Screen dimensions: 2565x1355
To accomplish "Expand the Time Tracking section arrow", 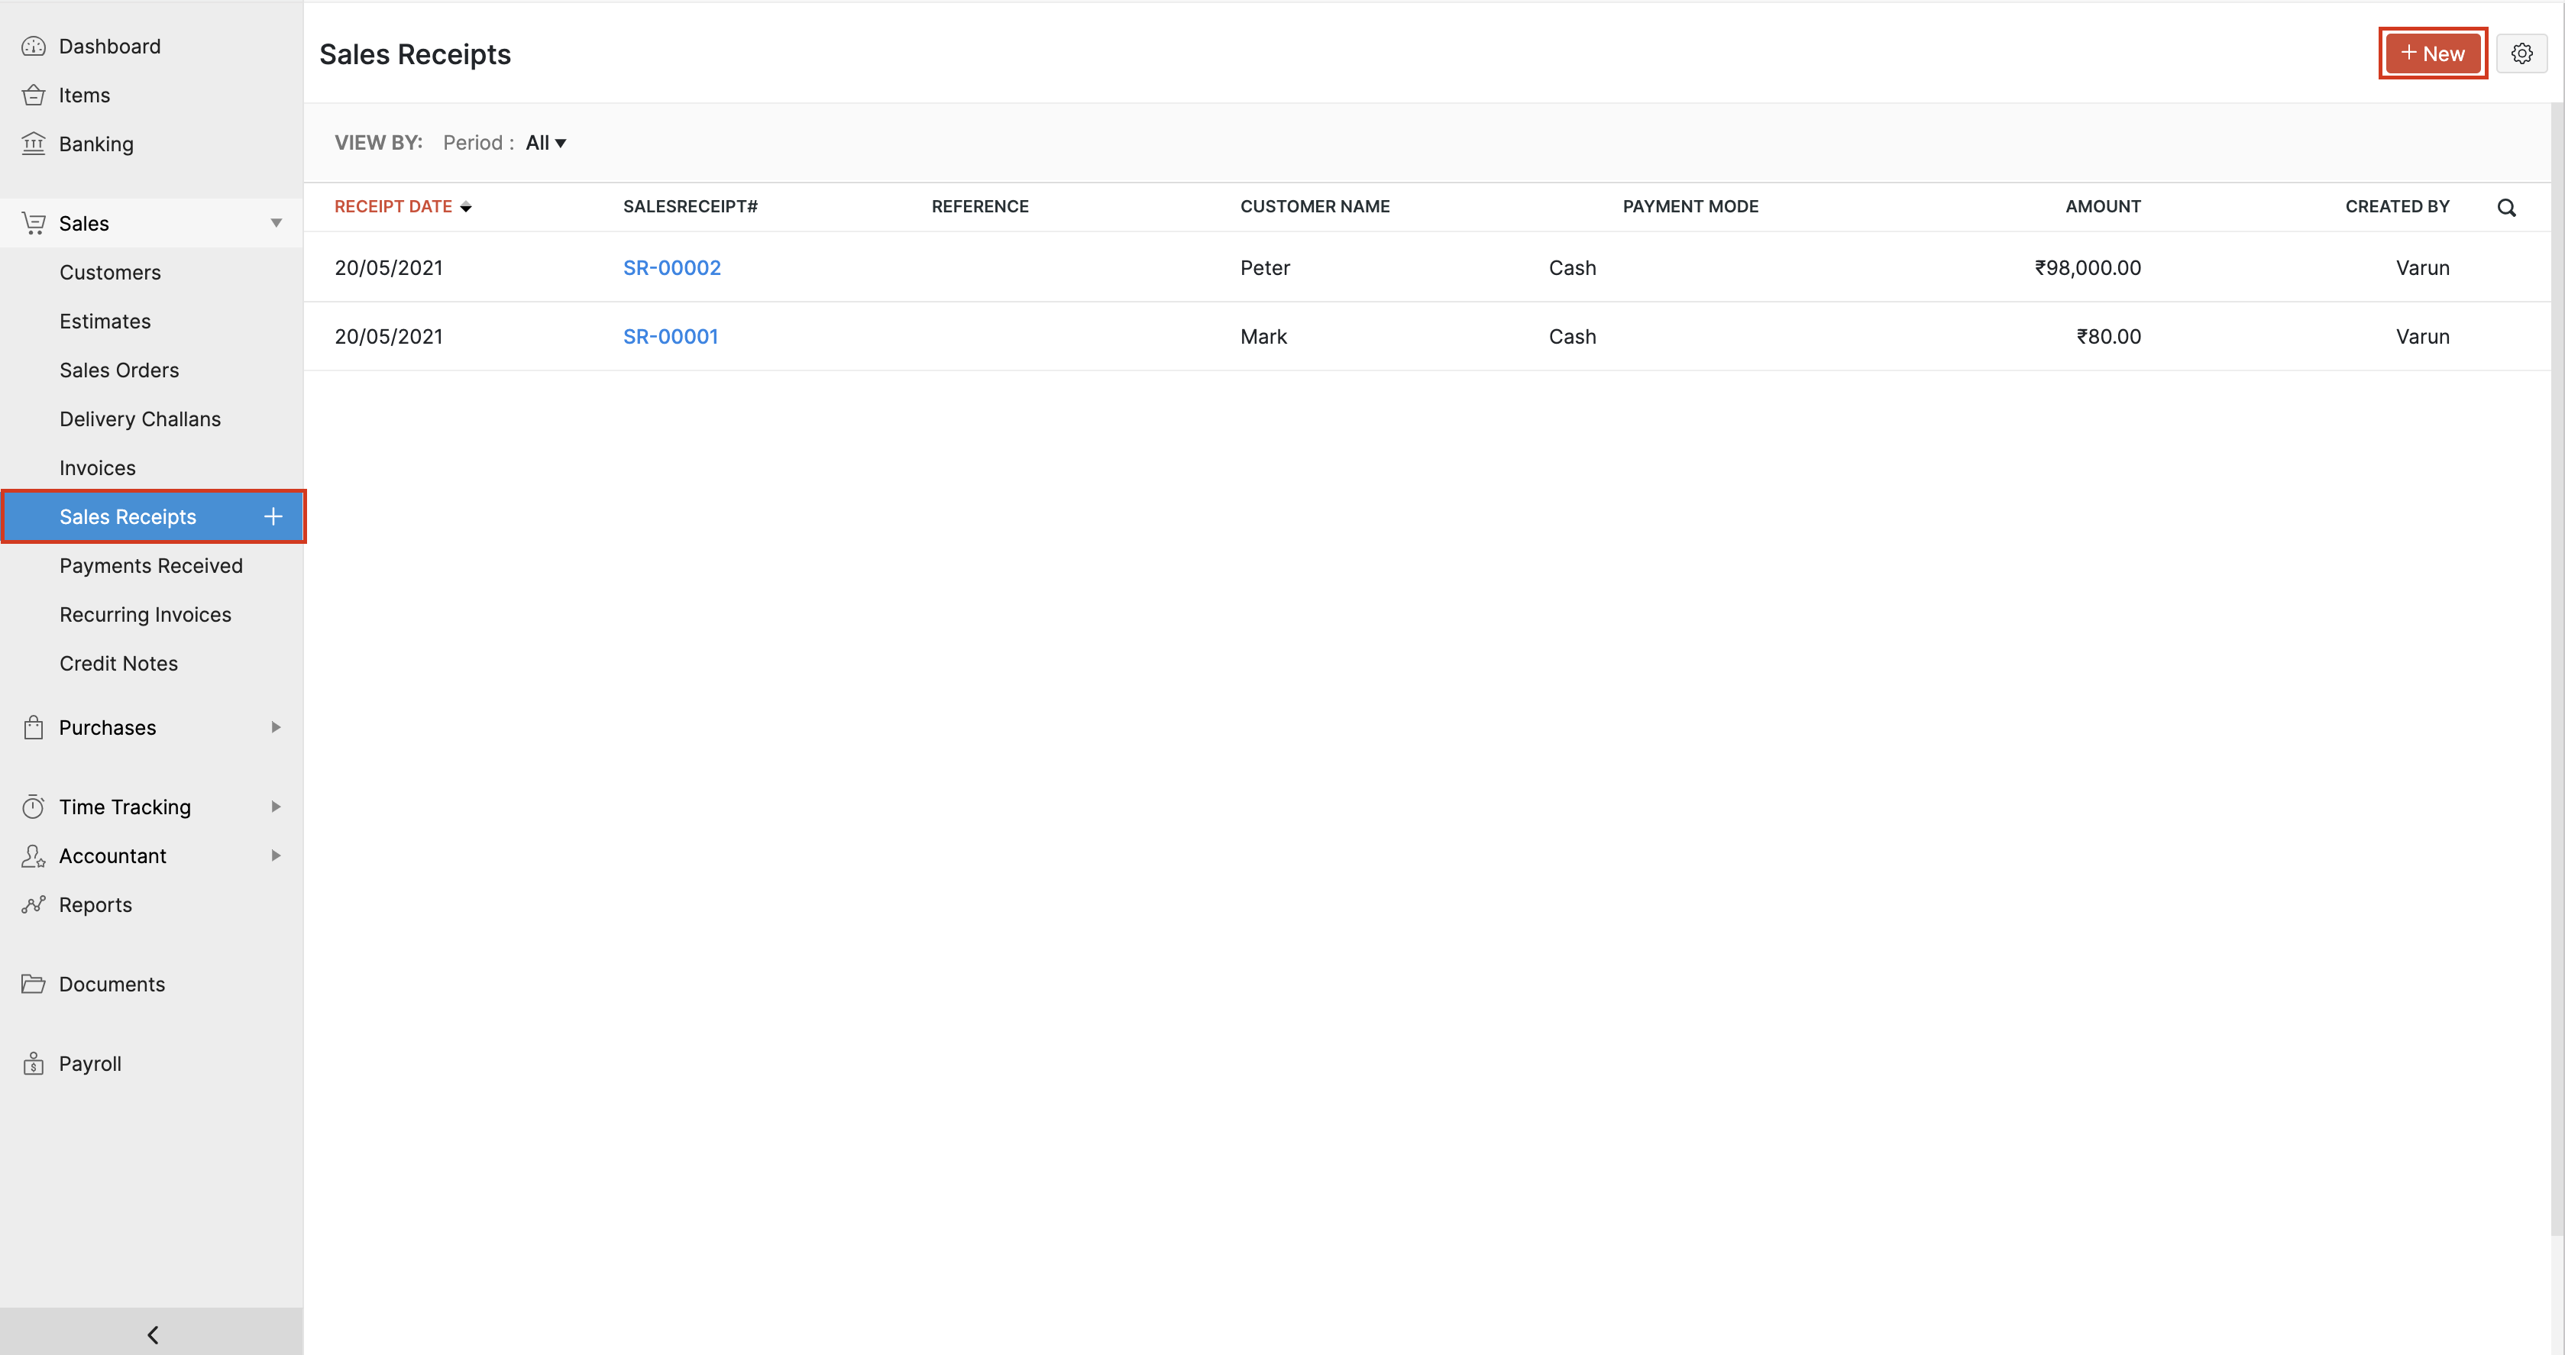I will point(276,807).
